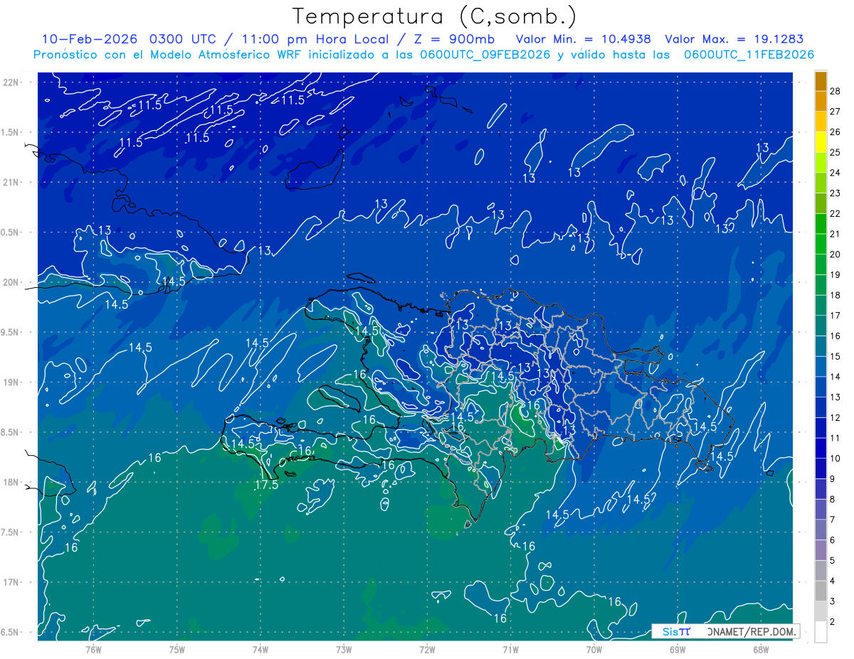Screen dimensions: 854x659
Task: Click the "8" label on the color scale
Action: [x=833, y=499]
